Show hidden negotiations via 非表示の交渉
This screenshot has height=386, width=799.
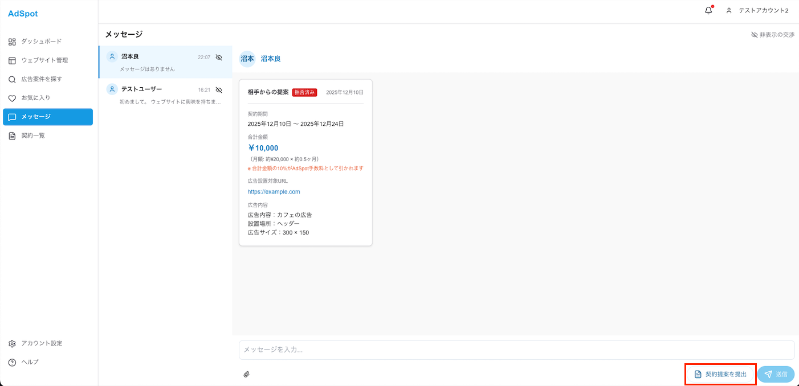pos(772,35)
